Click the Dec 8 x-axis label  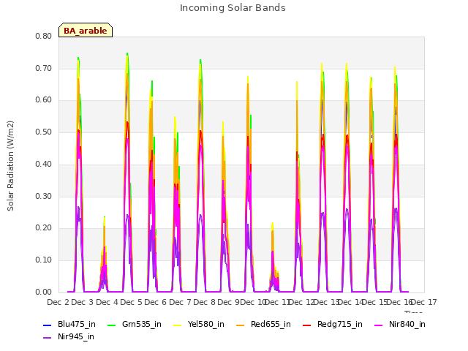point(205,302)
